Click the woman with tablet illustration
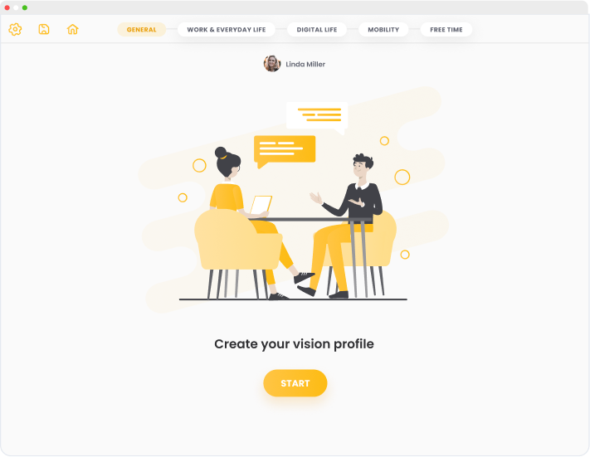Screen dimensions: 590x457 click(x=248, y=222)
